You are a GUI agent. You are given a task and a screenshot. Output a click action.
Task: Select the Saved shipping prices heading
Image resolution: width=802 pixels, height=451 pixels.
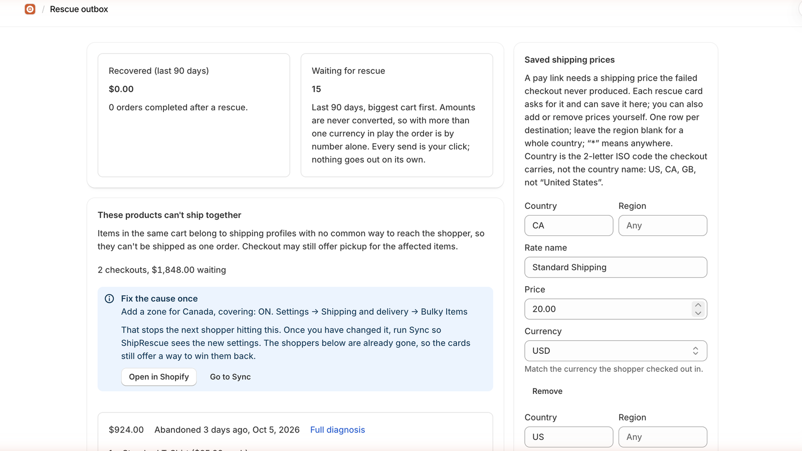coord(569,60)
